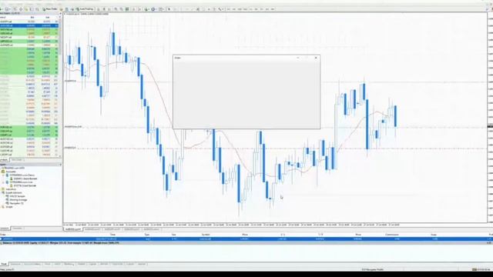The height and width of the screenshot is (277, 493).
Task: Click the Commission column header in Terminal
Action: pyautogui.click(x=392, y=235)
